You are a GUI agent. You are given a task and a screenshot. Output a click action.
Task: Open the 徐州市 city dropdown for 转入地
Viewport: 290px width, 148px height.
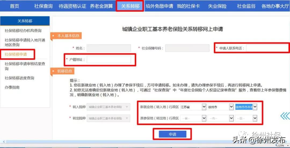click(x=220, y=107)
